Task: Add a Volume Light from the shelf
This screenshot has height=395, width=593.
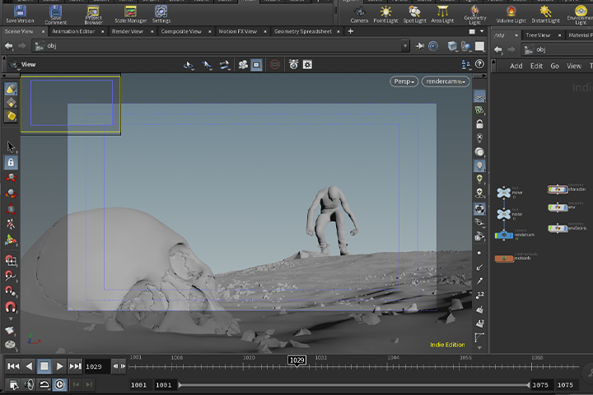Action: point(511,15)
